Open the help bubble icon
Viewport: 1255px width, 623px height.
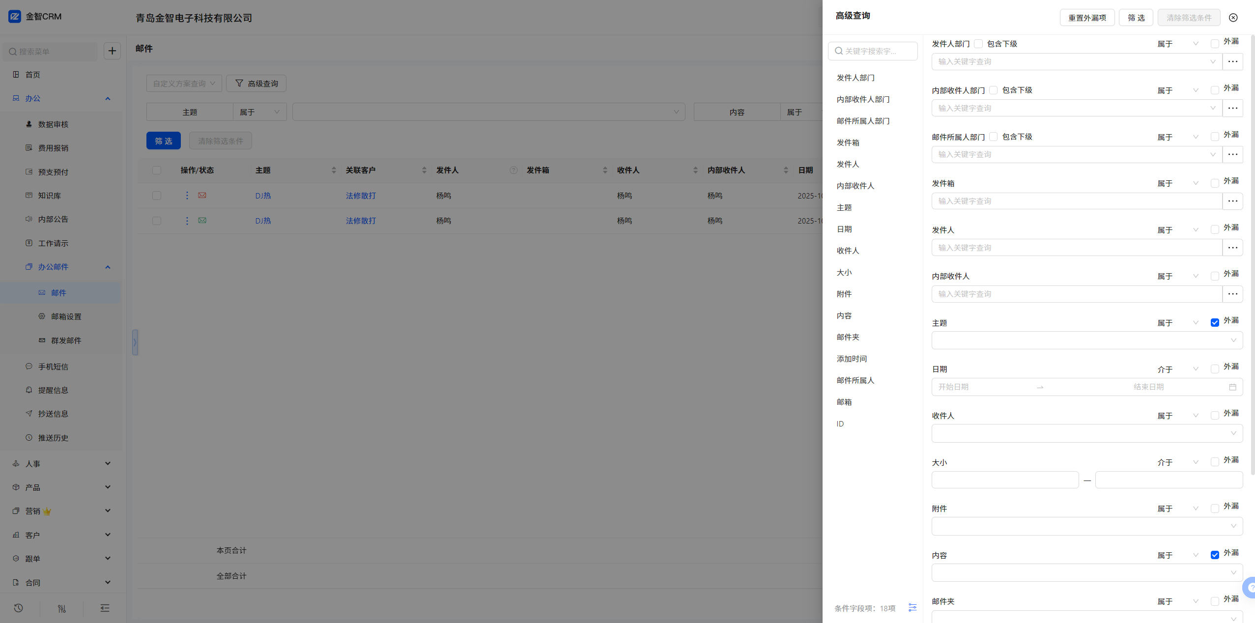coord(1251,587)
